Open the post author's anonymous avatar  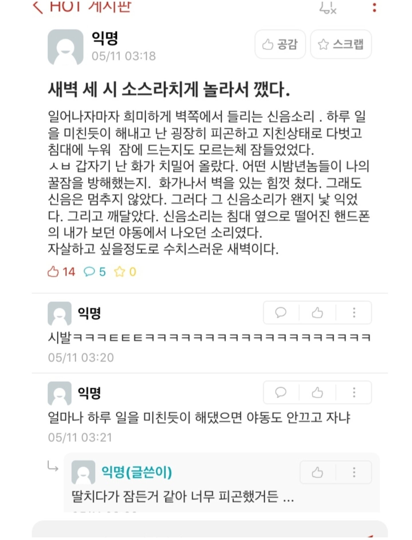click(65, 47)
